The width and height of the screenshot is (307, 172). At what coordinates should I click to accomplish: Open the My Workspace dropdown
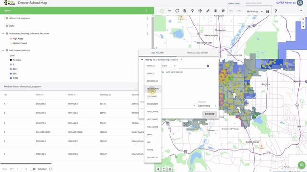[x=254, y=11]
